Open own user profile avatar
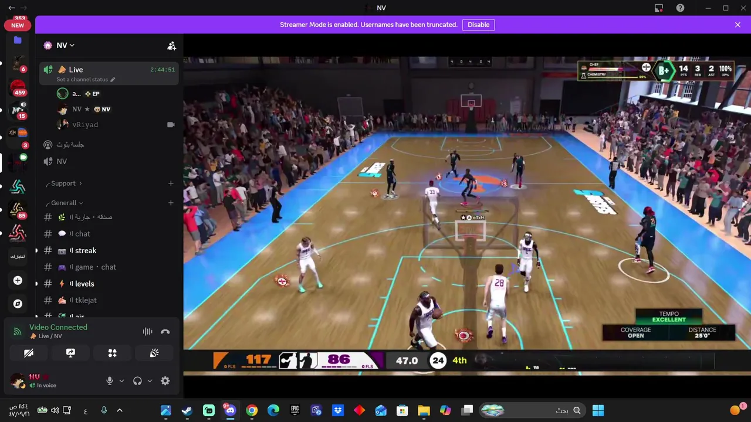 click(x=18, y=381)
